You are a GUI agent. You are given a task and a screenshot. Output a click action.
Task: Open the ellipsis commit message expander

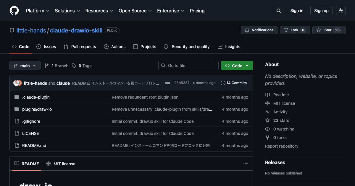(168, 83)
